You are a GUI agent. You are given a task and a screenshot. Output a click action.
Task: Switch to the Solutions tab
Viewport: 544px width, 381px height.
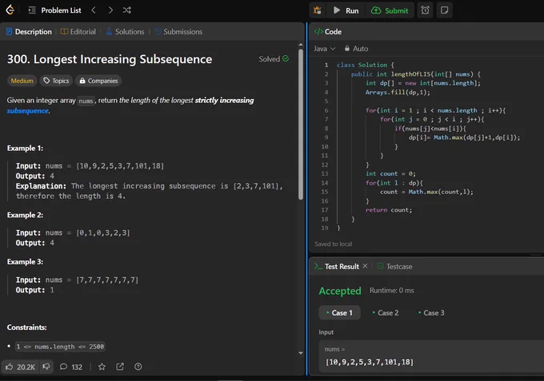coord(126,31)
